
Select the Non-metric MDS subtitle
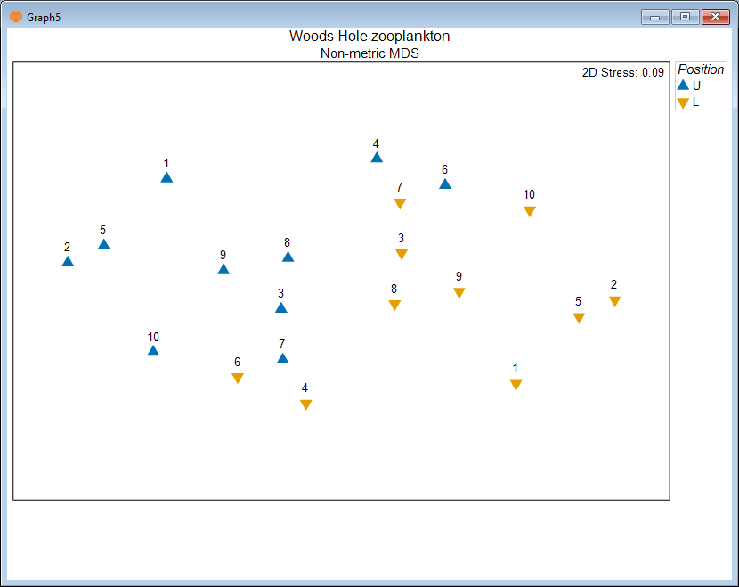coord(369,53)
